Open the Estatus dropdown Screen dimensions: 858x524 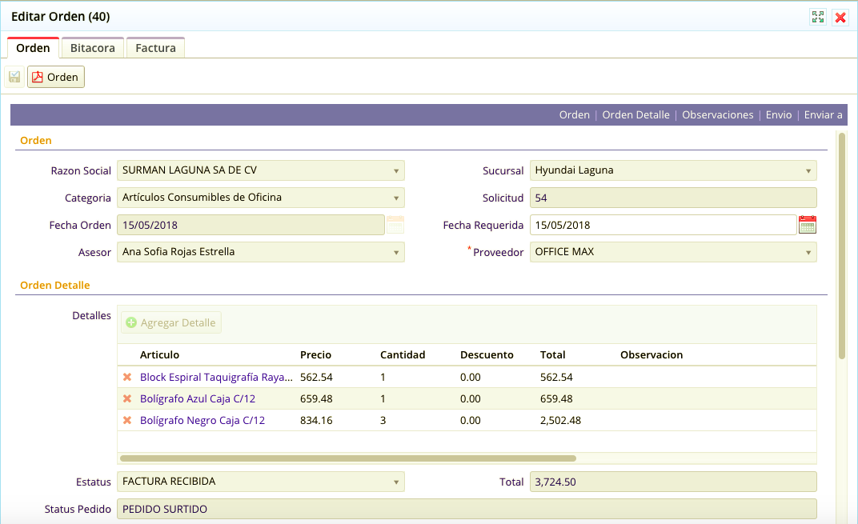click(x=260, y=482)
